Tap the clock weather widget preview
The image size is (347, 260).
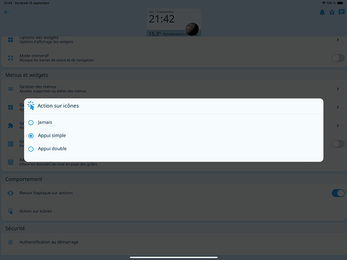174,22
